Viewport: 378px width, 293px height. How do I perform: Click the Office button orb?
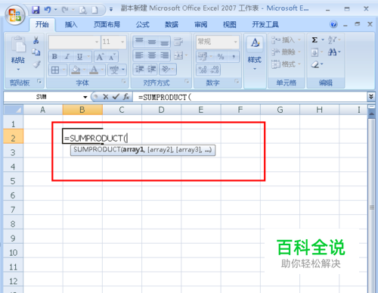[15, 15]
